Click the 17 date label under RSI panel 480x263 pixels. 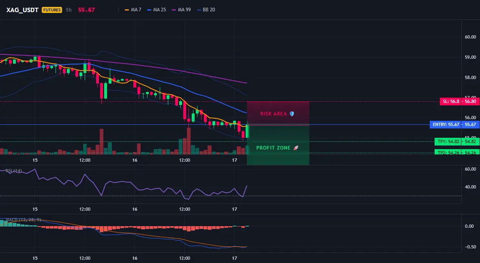click(x=234, y=209)
